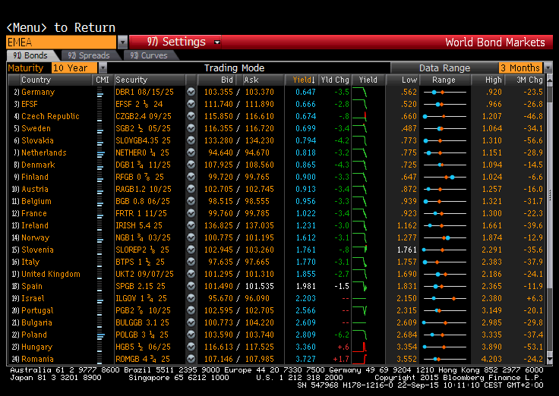Open the 97) Settings menu
Viewport: 559px width, 396px height.
click(175, 42)
